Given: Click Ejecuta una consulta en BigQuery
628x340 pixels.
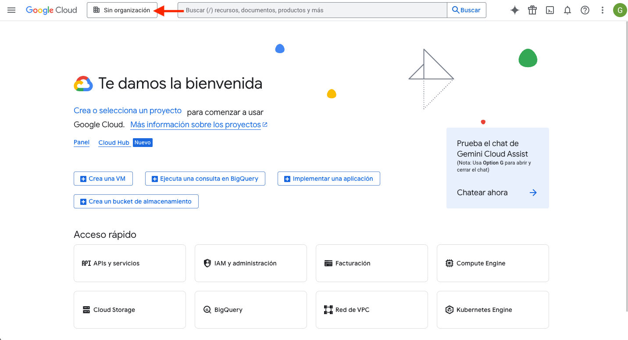Looking at the screenshot, I should click(205, 179).
